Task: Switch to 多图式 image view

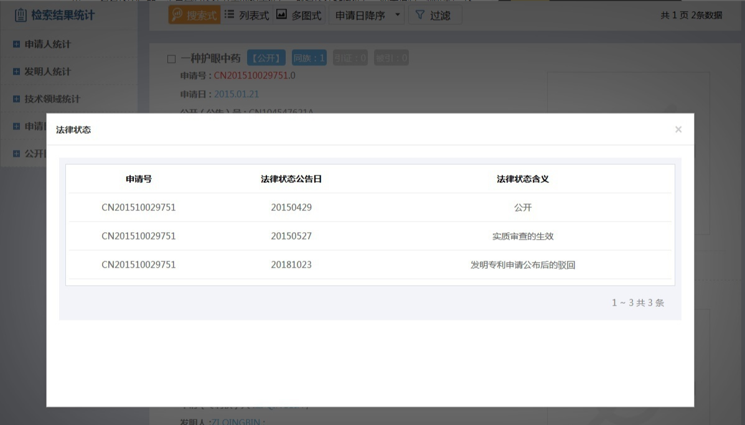Action: click(299, 15)
